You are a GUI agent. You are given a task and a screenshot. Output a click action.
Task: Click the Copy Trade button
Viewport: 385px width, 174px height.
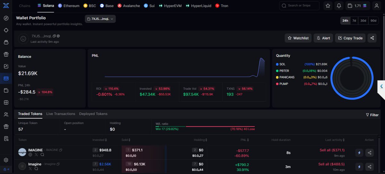[x=350, y=38]
